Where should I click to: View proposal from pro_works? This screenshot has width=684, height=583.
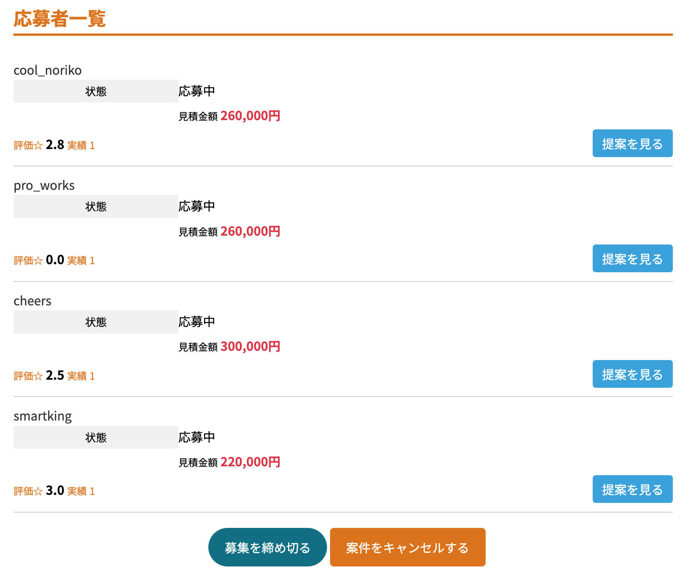pos(632,259)
